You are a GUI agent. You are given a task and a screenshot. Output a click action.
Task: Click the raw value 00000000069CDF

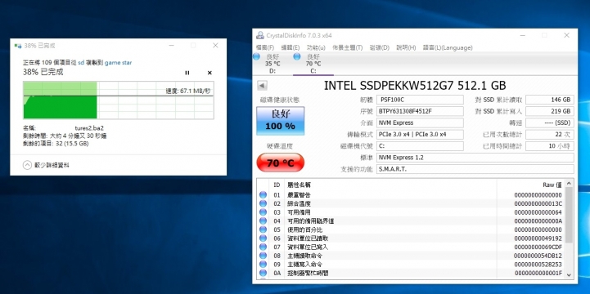(x=538, y=247)
